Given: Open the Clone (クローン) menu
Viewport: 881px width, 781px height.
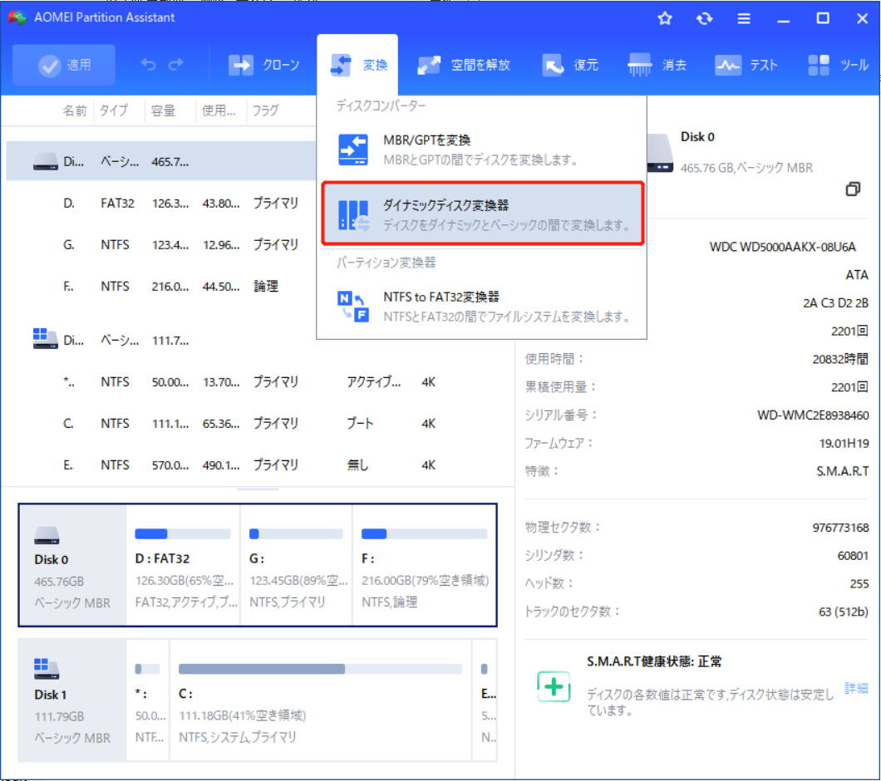Looking at the screenshot, I should [264, 65].
